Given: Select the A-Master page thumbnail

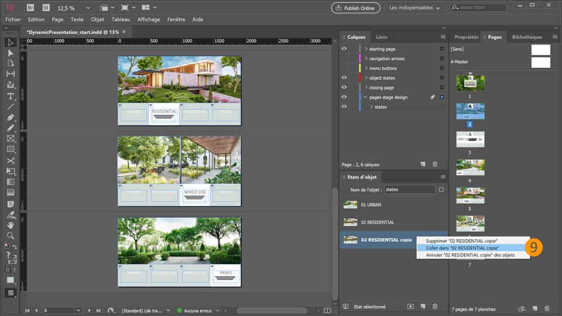Looking at the screenshot, I should click(x=540, y=62).
